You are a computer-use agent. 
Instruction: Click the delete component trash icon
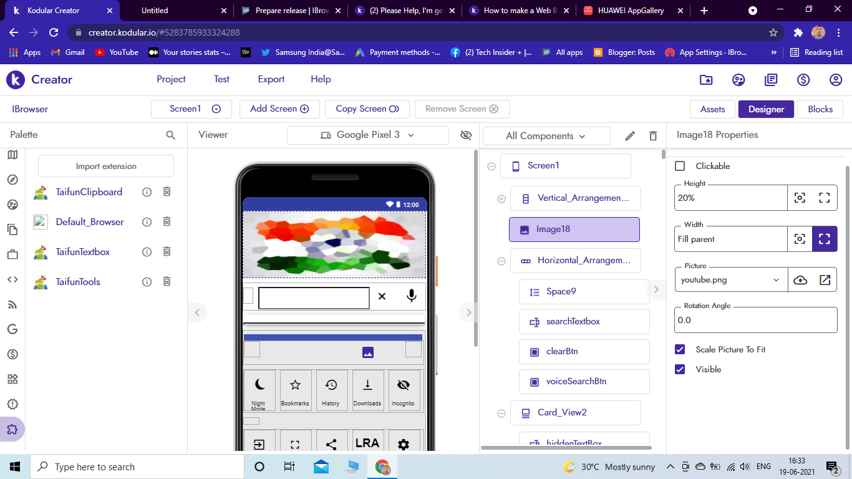653,136
